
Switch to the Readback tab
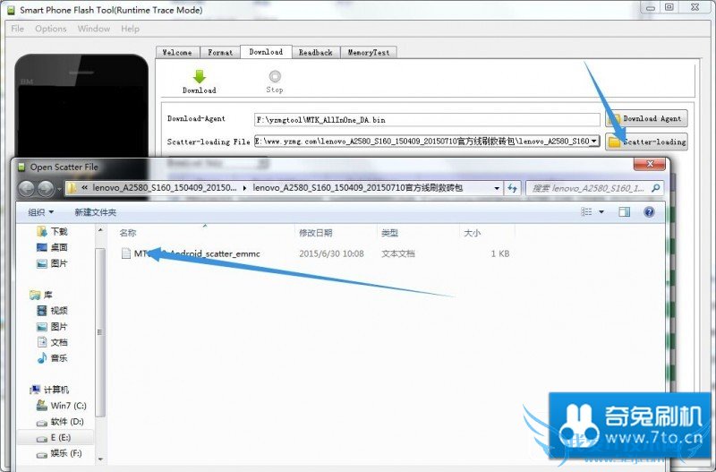316,53
